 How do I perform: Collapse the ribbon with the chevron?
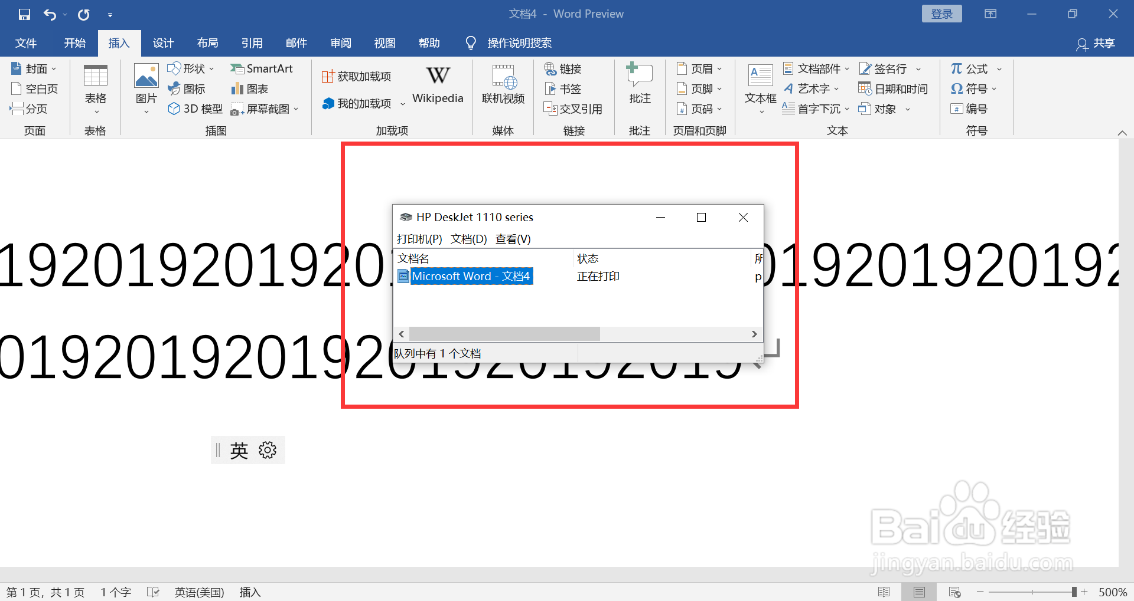point(1122,132)
